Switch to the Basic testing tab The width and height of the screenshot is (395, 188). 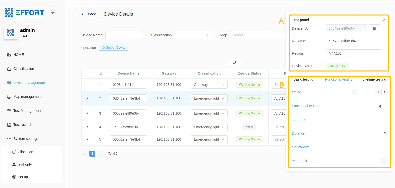[303, 79]
